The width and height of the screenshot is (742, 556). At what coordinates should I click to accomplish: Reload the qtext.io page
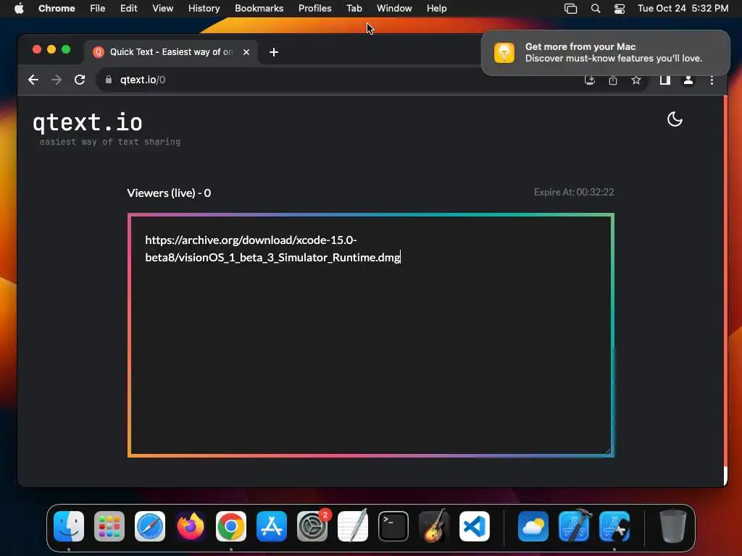pyautogui.click(x=80, y=80)
